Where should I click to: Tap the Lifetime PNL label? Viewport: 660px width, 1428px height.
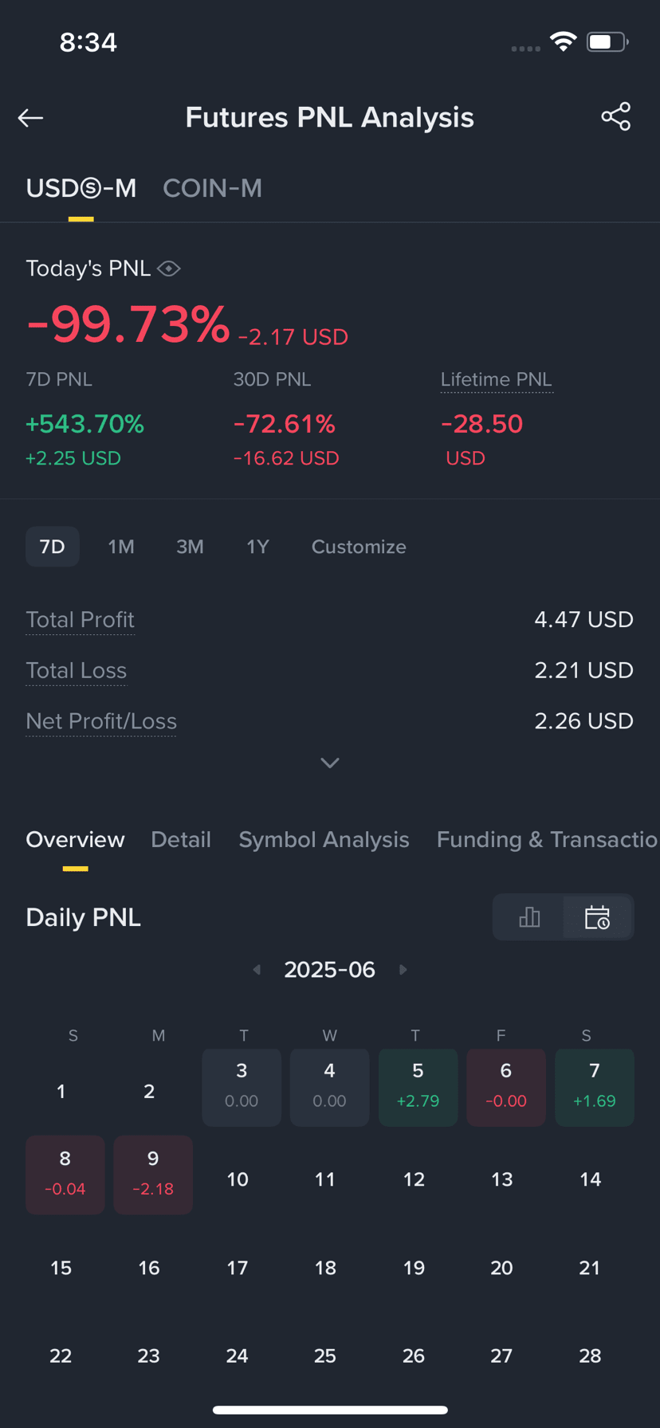coord(496,379)
